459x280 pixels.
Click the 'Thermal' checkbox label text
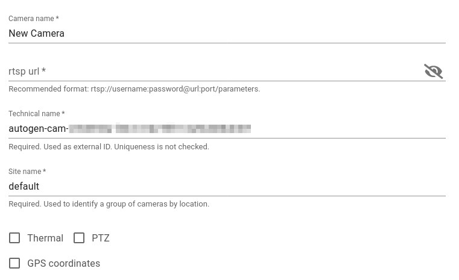[x=45, y=238]
